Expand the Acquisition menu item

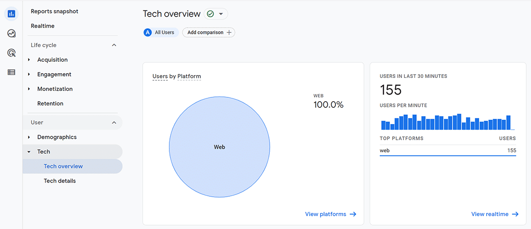pos(29,60)
